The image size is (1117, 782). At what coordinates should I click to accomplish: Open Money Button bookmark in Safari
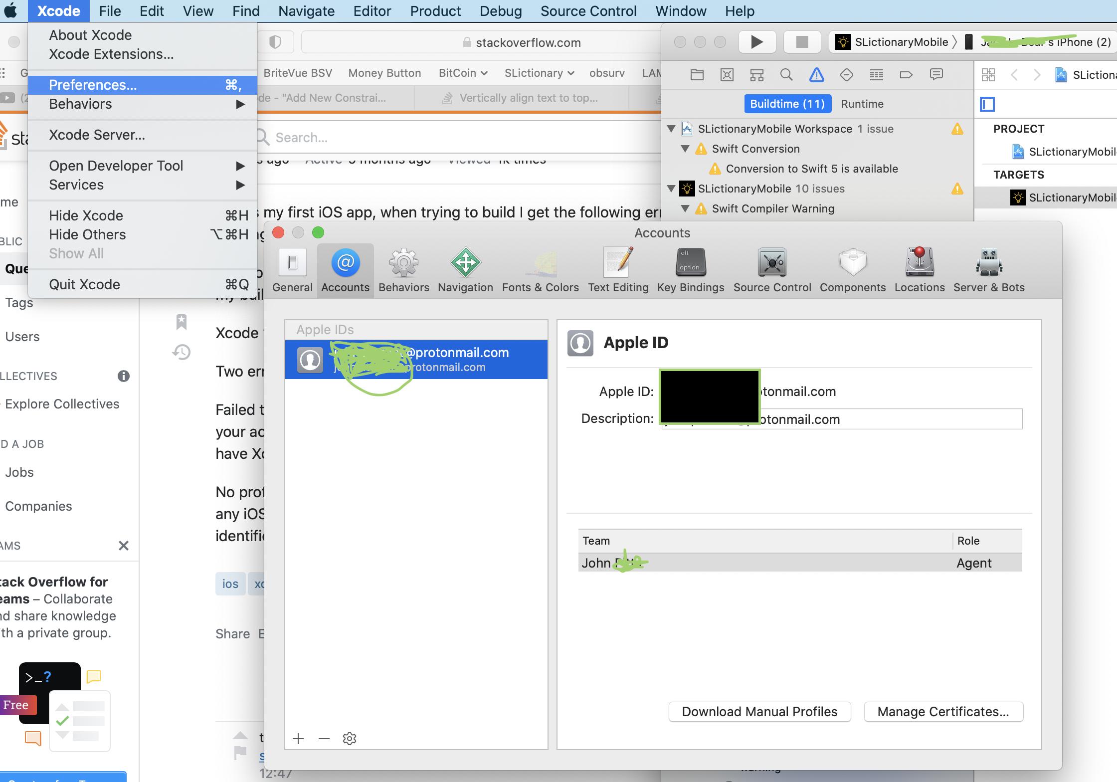click(384, 73)
